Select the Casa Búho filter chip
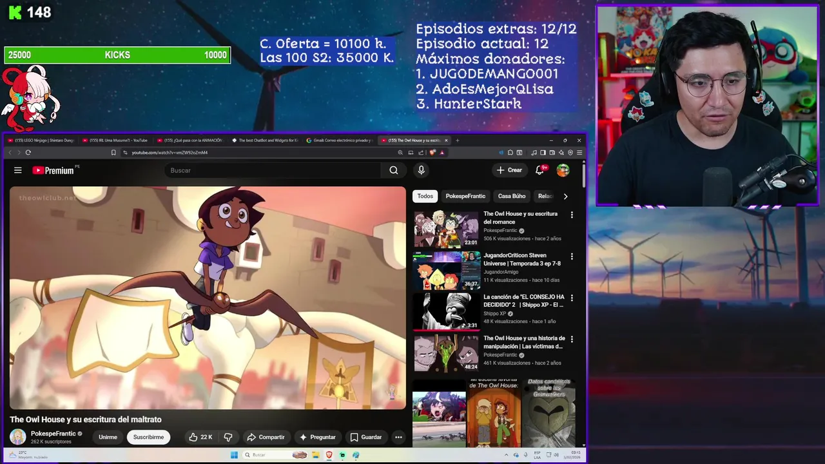 (x=512, y=196)
